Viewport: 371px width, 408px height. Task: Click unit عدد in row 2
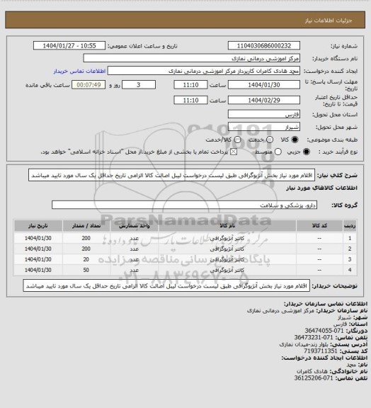(135, 249)
